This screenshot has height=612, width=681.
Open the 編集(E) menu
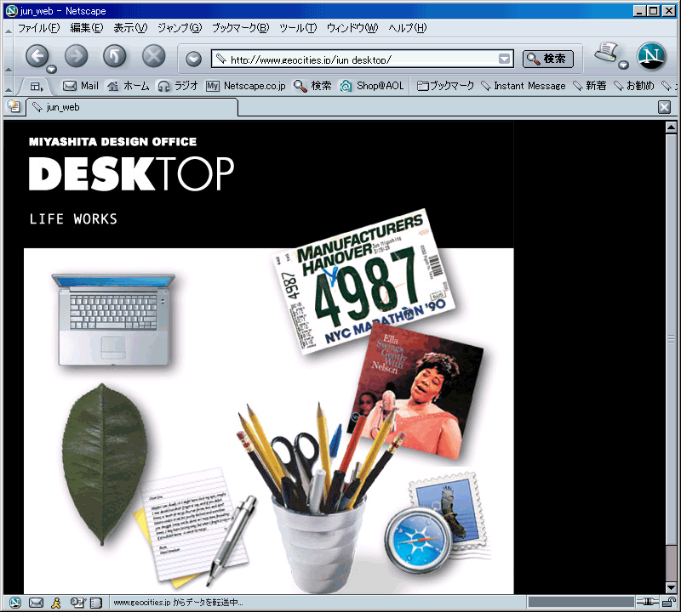coord(87,28)
